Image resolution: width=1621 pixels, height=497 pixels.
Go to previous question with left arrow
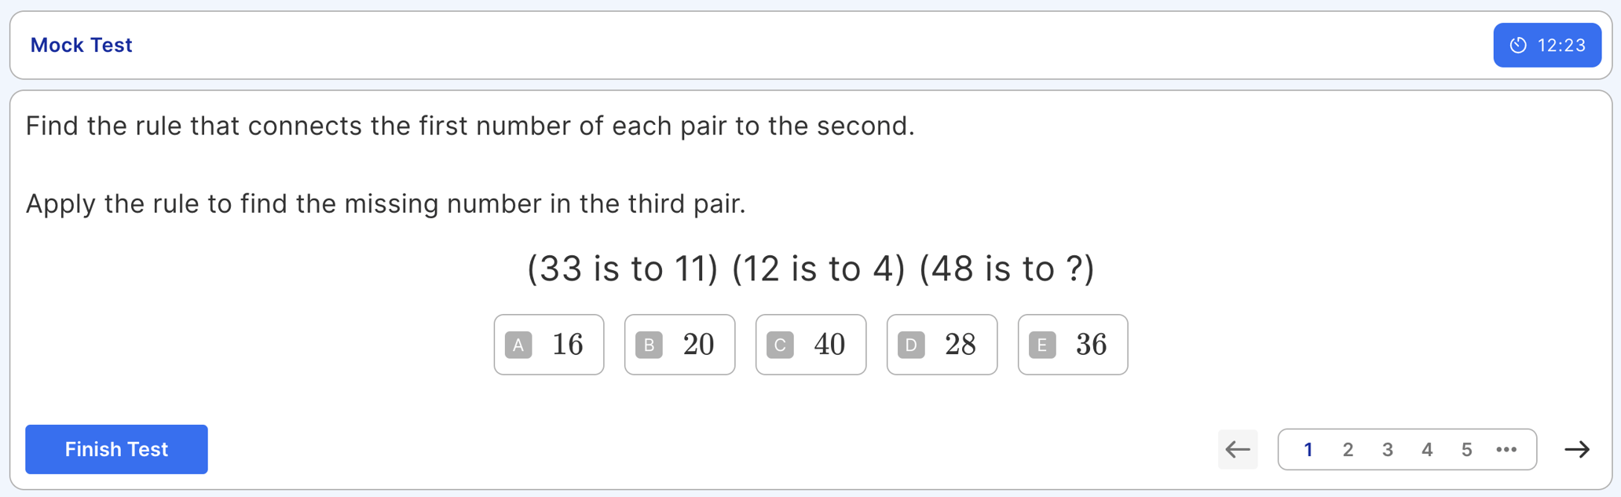(x=1238, y=449)
